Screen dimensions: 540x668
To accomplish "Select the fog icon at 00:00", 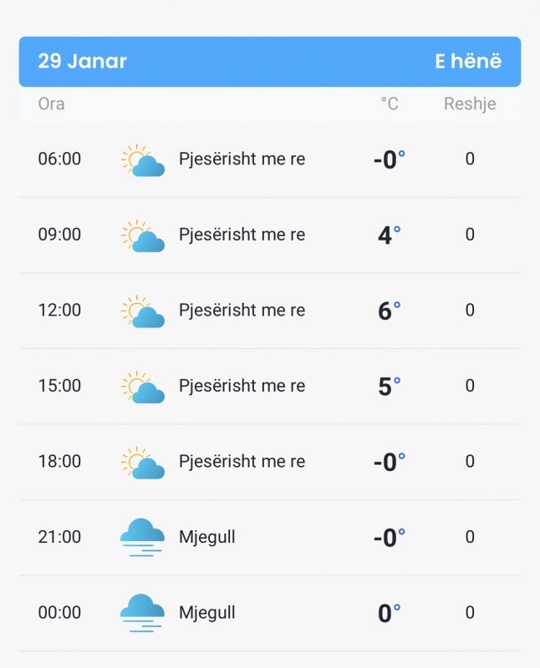I will pyautogui.click(x=142, y=613).
